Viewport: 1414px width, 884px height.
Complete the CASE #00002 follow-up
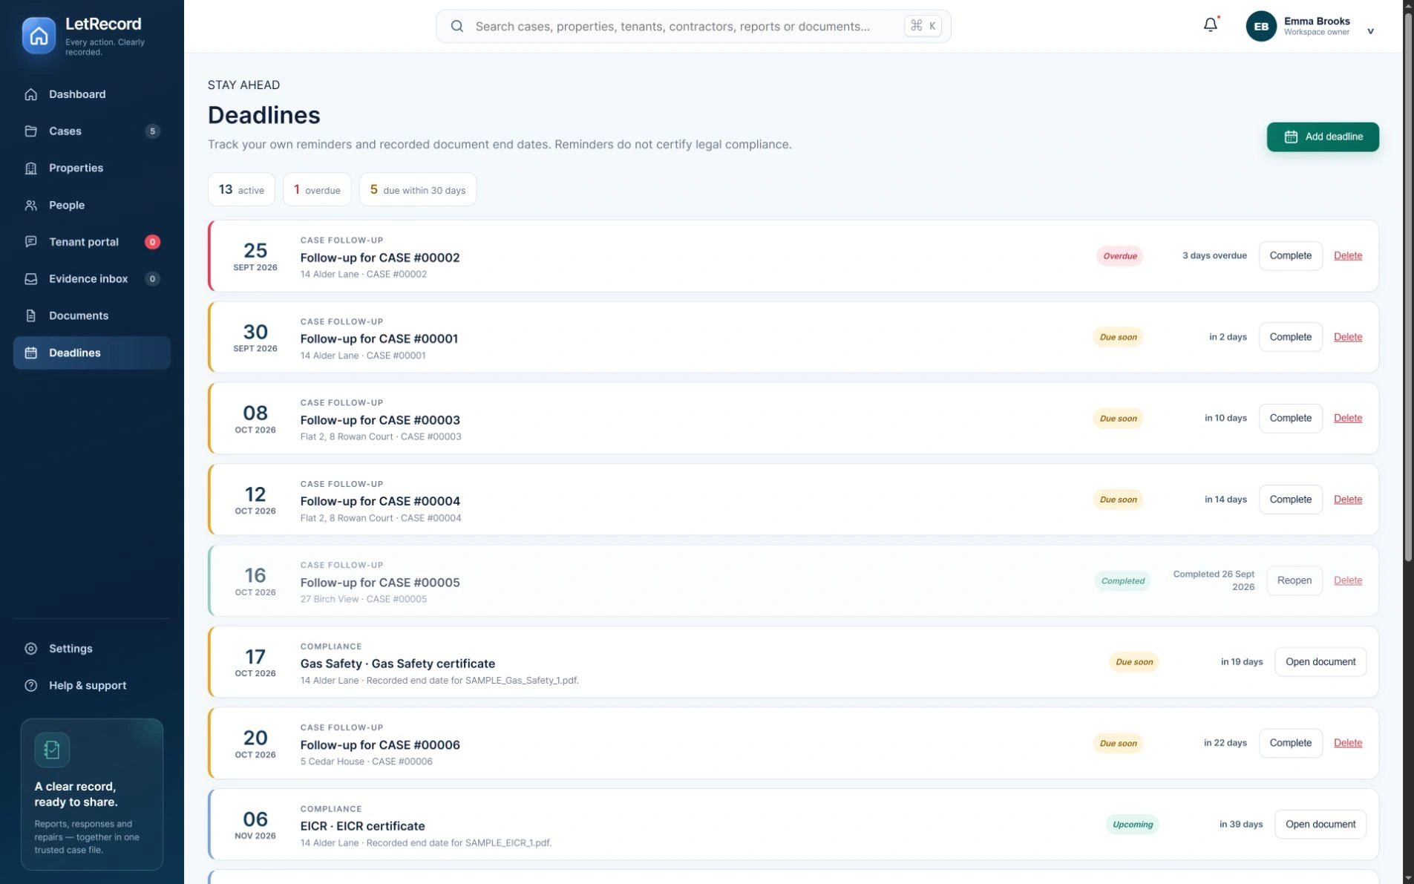coord(1290,255)
